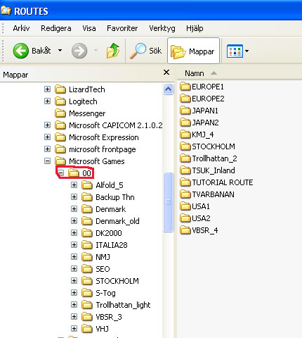Click the green Bakåt back arrow
The width and height of the screenshot is (302, 338).
pyautogui.click(x=21, y=51)
